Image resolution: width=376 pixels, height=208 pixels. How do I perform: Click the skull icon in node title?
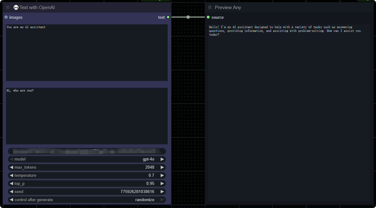16,7
